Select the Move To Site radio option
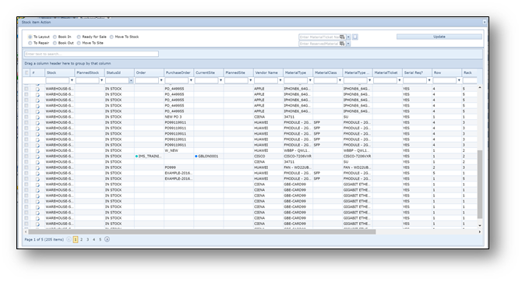522x282 pixels. [79, 43]
